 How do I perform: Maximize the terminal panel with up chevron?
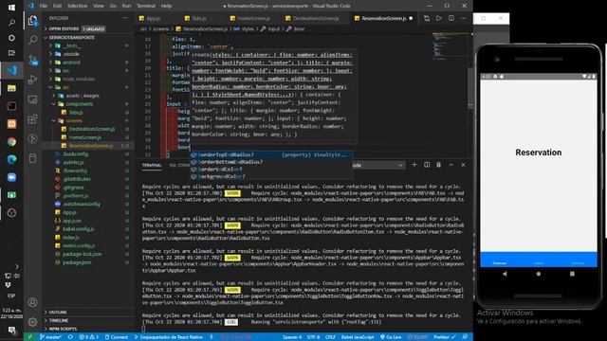pos(451,165)
